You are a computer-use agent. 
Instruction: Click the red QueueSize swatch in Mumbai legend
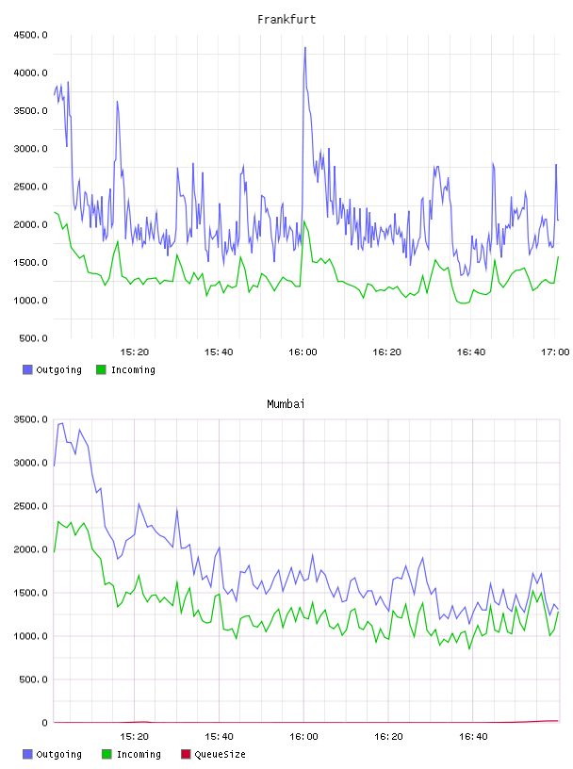tap(186, 754)
